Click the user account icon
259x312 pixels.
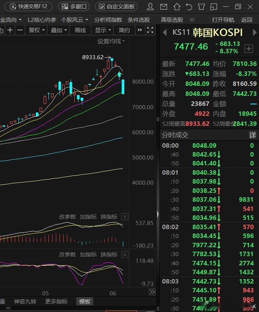150,7
